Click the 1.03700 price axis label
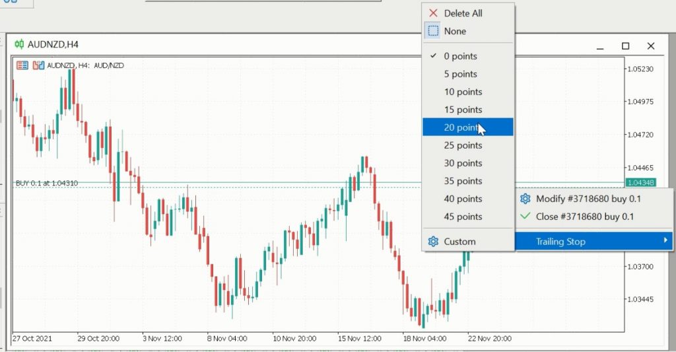This screenshot has width=676, height=352. pyautogui.click(x=640, y=267)
